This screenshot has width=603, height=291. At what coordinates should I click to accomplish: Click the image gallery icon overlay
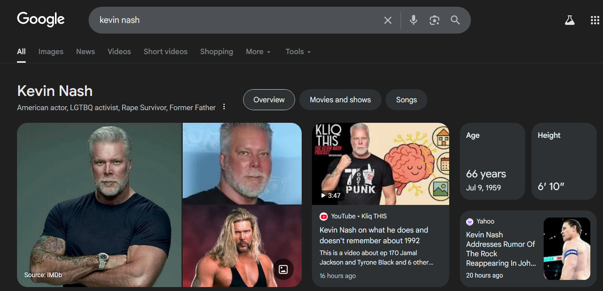tap(283, 270)
